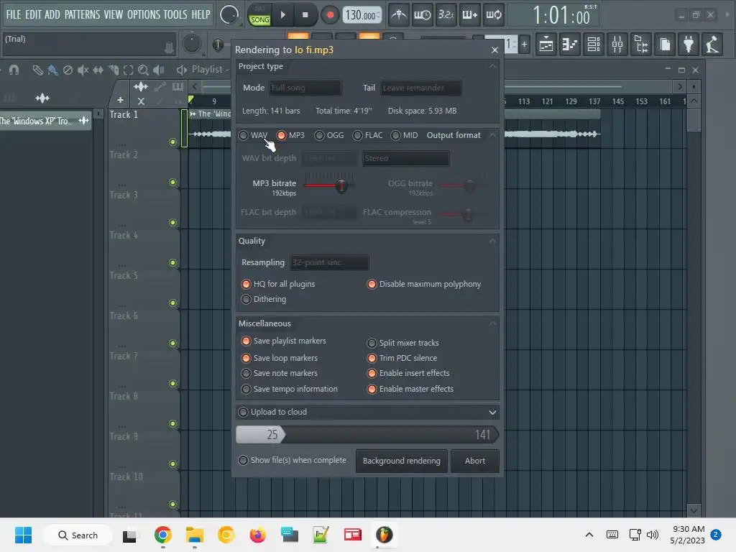This screenshot has height=552, width=736.
Task: Open the Mixer view icon
Action: (x=617, y=45)
